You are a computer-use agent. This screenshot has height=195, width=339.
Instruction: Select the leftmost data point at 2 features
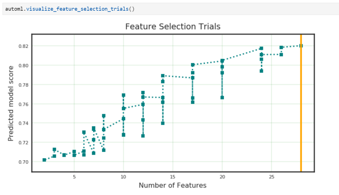[x=44, y=160]
